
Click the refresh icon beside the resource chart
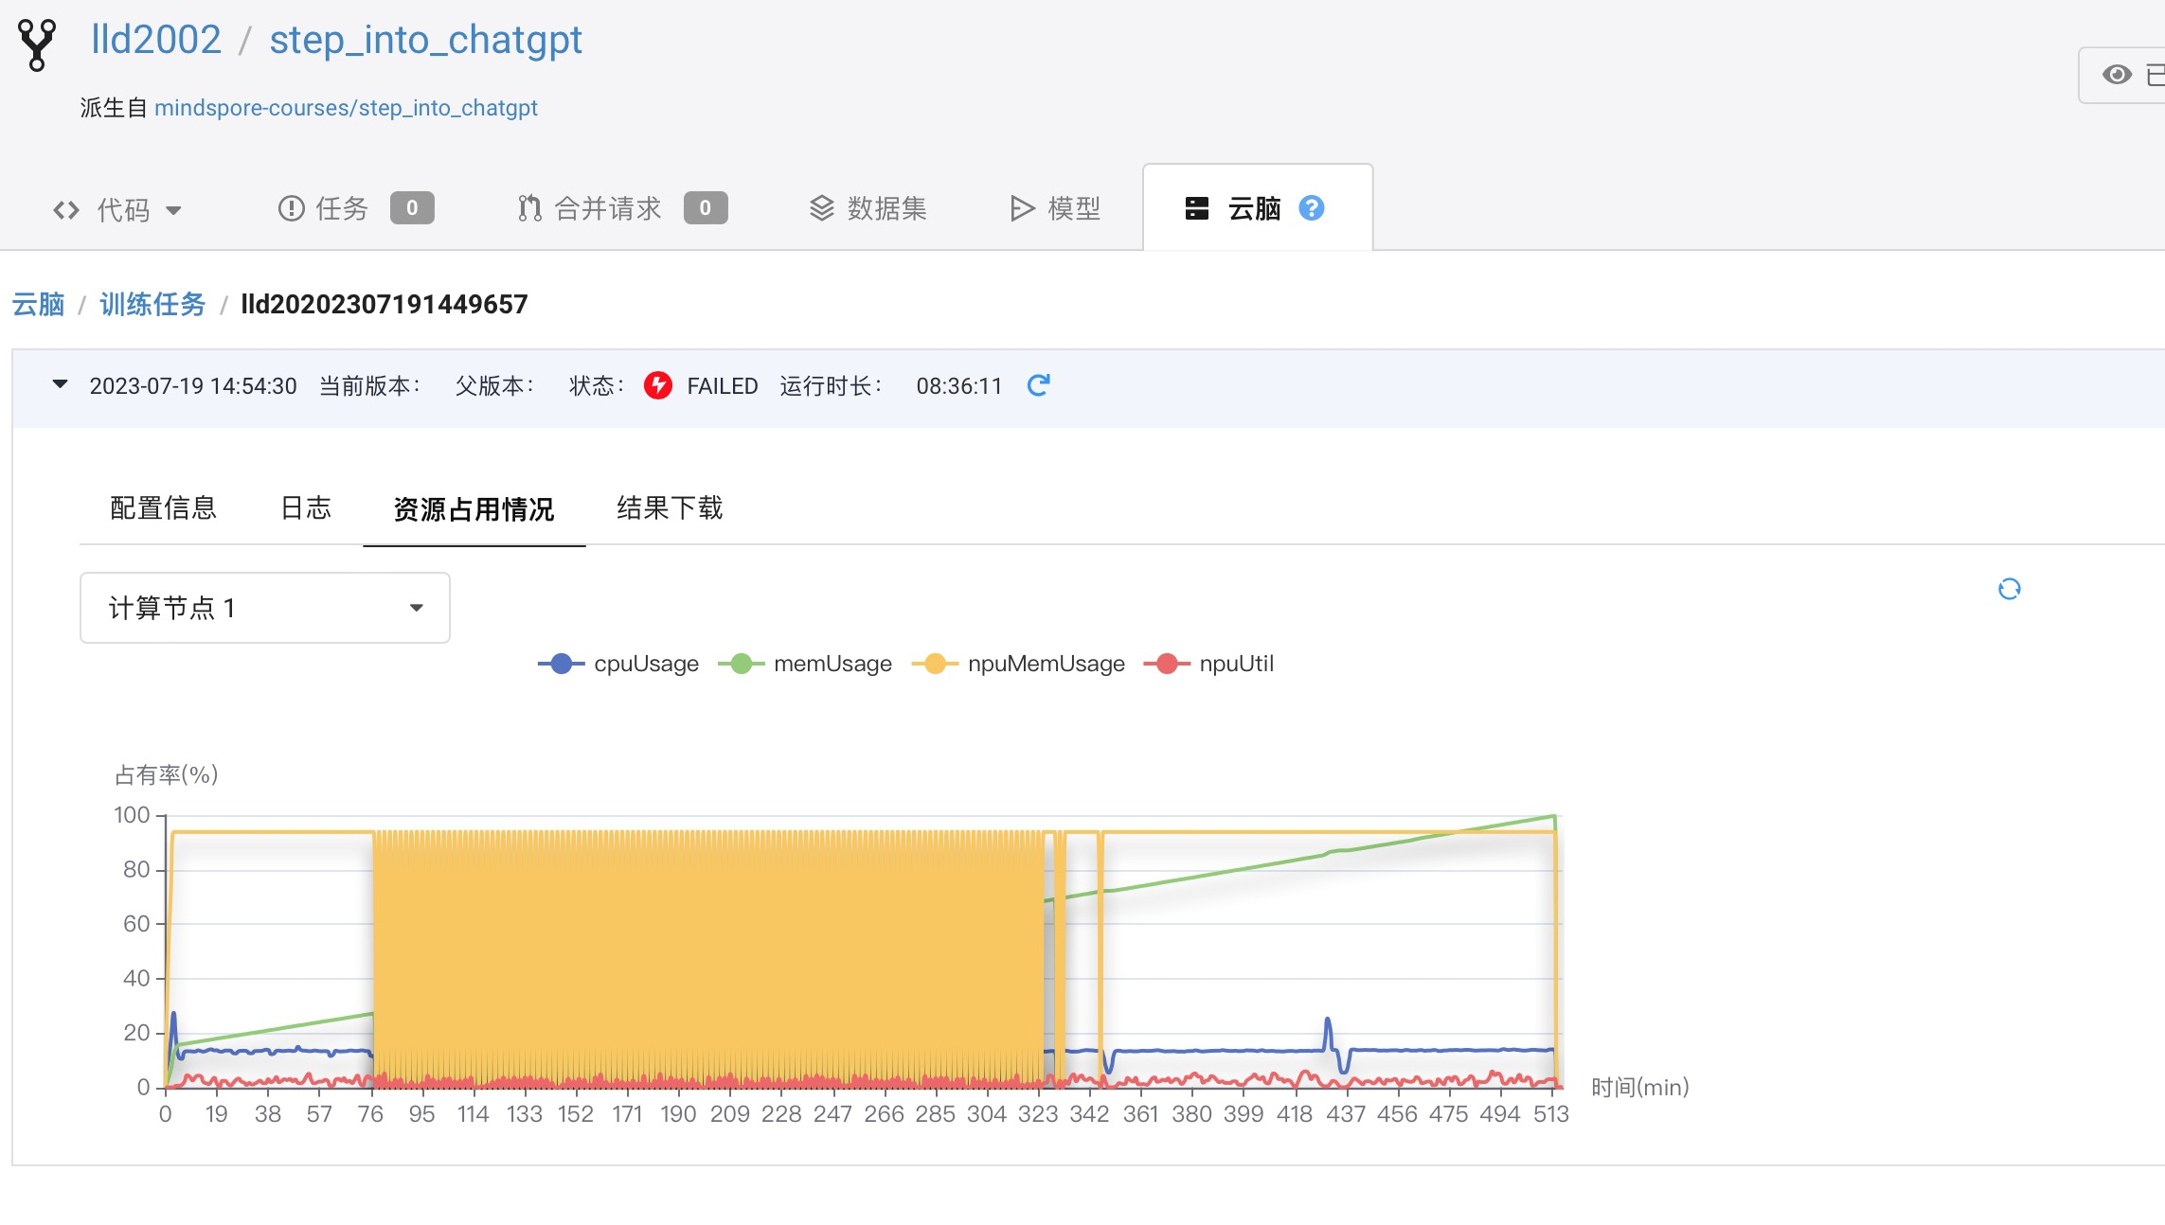click(2010, 590)
